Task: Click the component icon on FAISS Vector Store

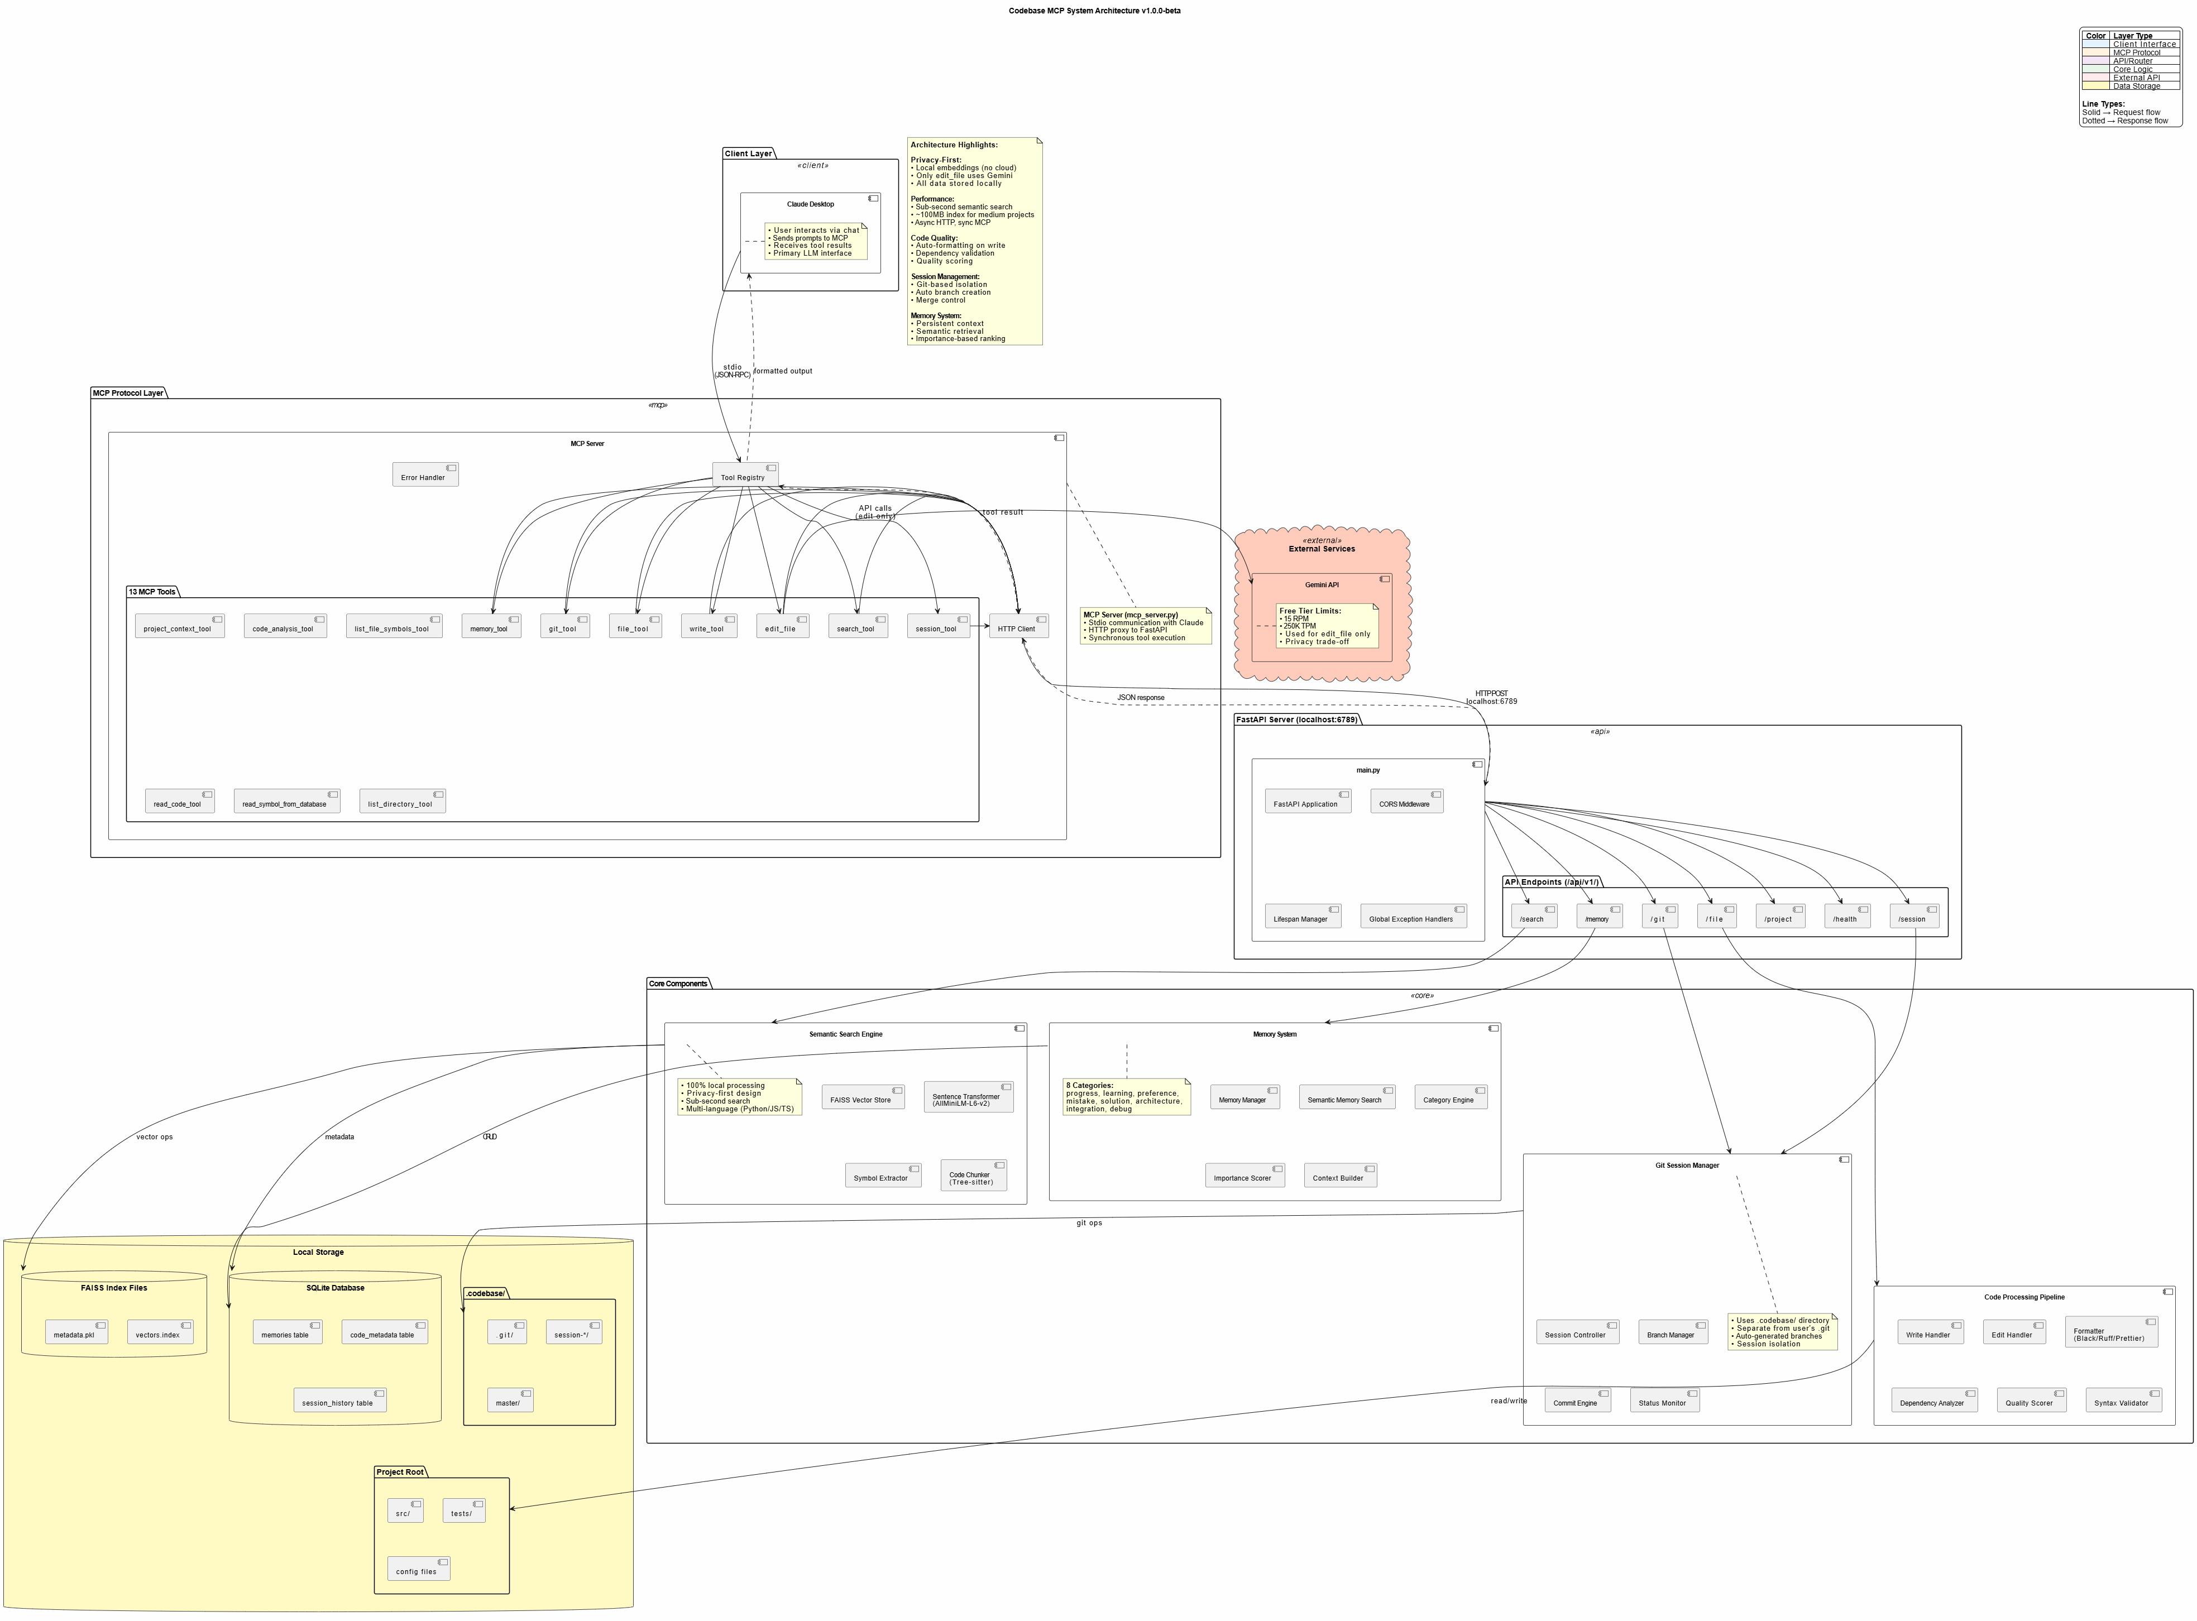Action: click(897, 1090)
